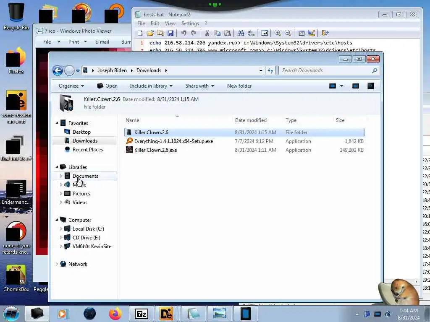Expand Local Disk (C:) node
Screen dimensions: 430x322
61,229
